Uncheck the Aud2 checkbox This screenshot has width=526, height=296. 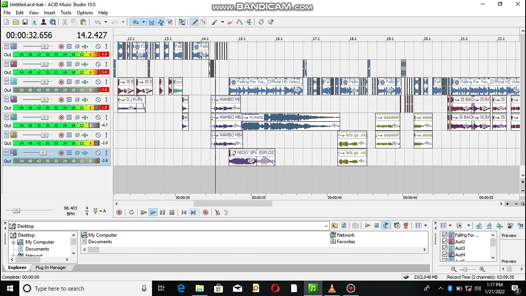pos(445,242)
